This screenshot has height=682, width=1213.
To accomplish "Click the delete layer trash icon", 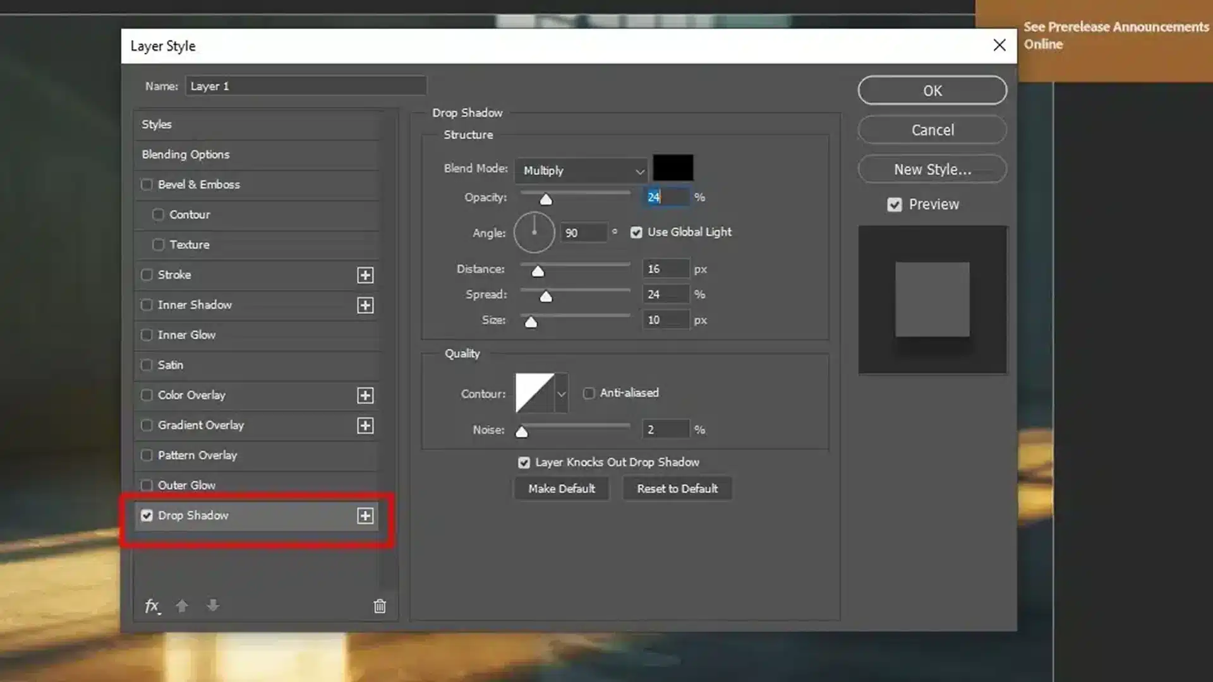I will (x=378, y=606).
